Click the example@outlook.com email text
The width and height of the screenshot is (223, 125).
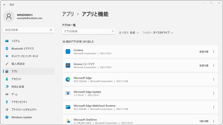(30, 18)
